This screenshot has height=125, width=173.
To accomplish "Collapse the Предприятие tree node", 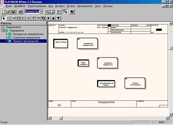I will point(3,31).
